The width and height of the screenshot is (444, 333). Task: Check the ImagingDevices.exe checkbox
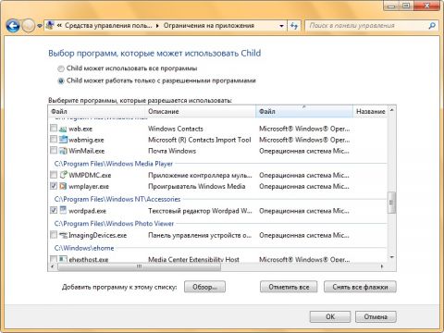tap(54, 235)
